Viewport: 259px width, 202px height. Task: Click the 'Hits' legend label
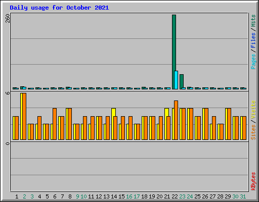click(x=253, y=21)
